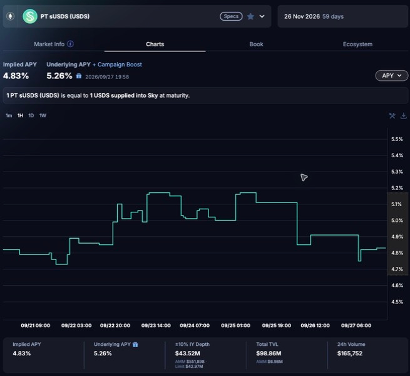Click the gift icon next to bottom Underlying APY
The height and width of the screenshot is (376, 410).
coord(135,345)
